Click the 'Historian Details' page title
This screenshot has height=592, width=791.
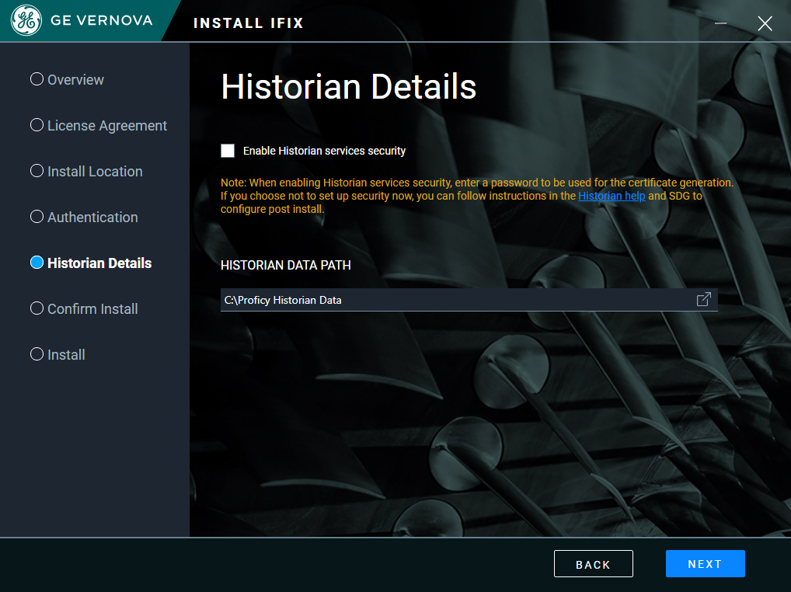click(349, 87)
